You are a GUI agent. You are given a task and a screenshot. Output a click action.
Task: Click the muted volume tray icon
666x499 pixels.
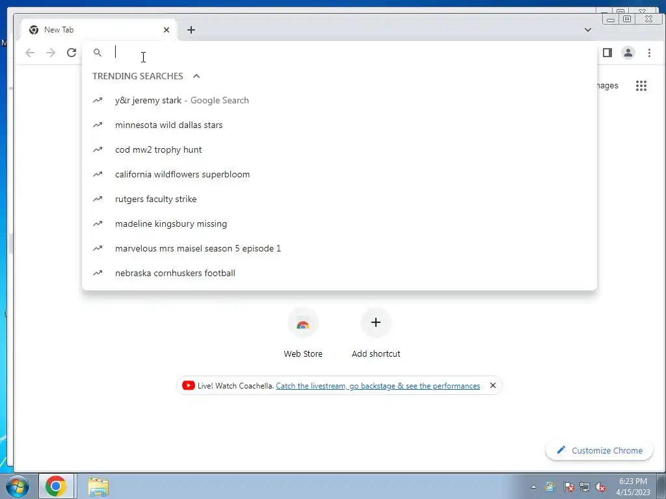(x=600, y=487)
